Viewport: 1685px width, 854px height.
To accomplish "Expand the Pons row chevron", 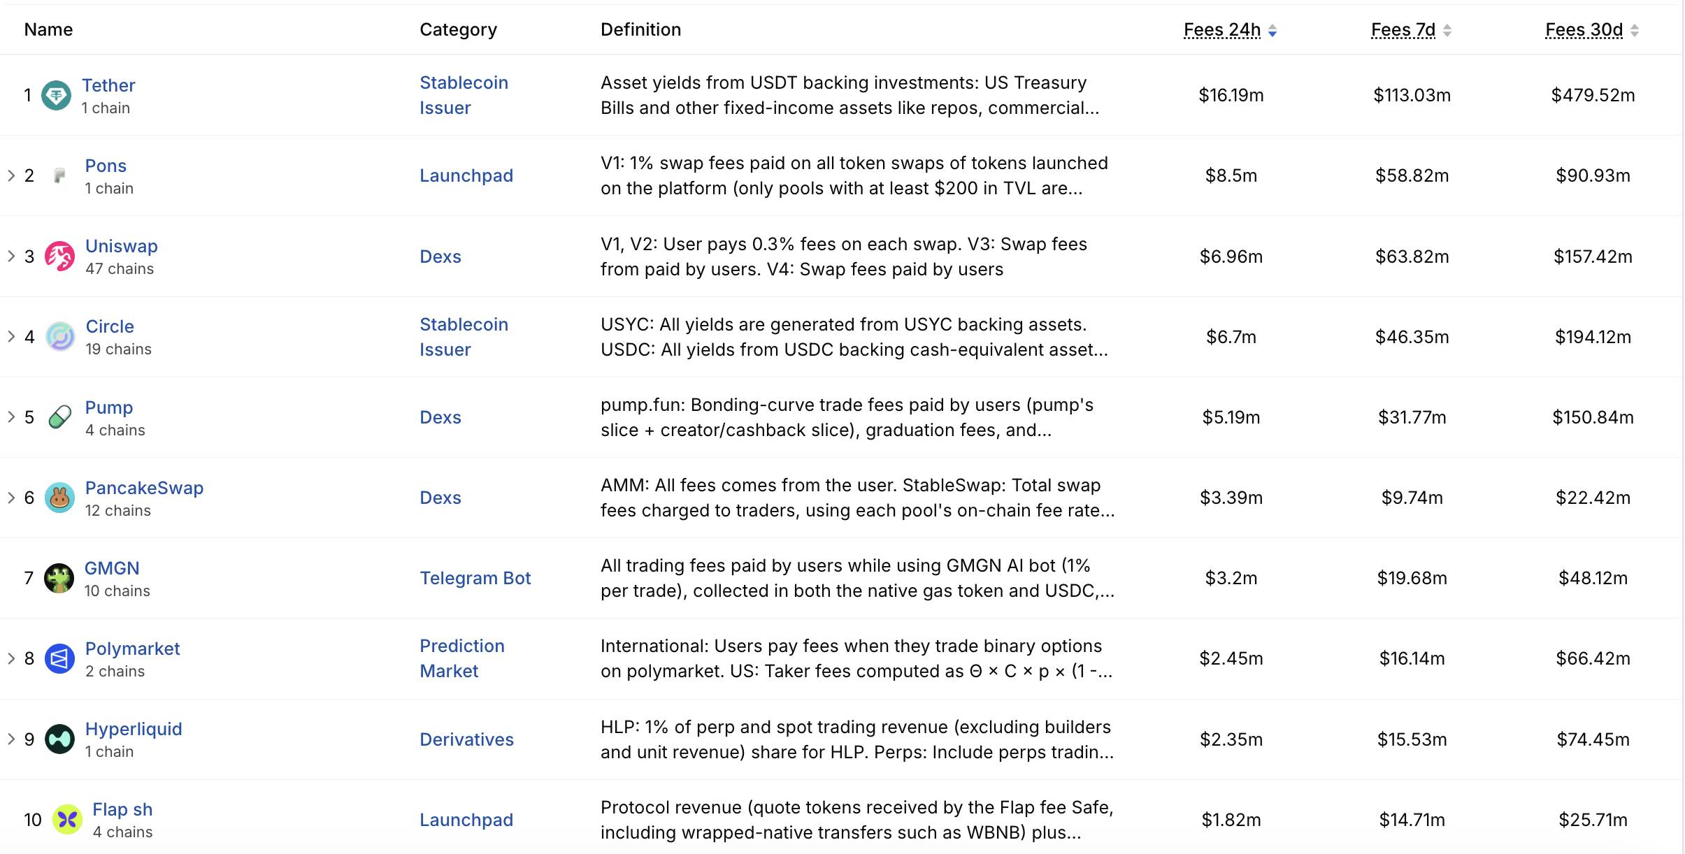I will pyautogui.click(x=12, y=175).
